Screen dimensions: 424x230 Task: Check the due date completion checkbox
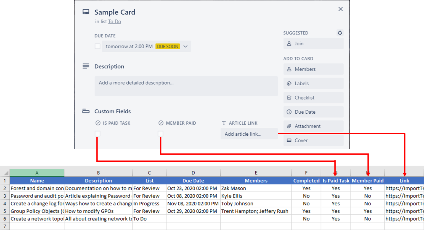(97, 46)
